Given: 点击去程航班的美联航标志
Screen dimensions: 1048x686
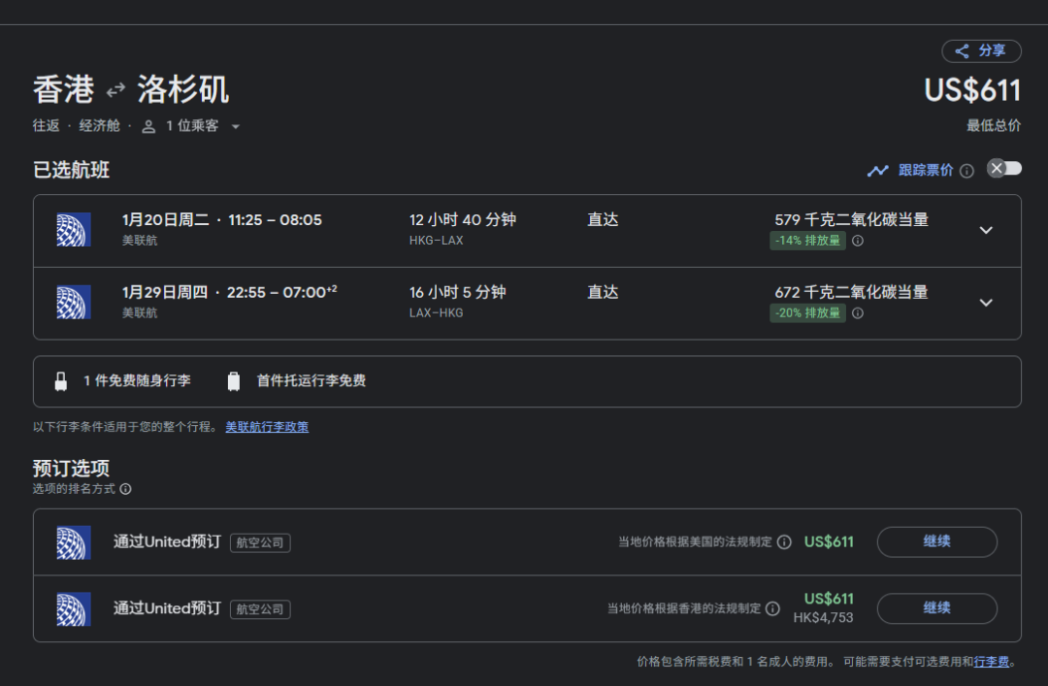Looking at the screenshot, I should click(x=74, y=230).
